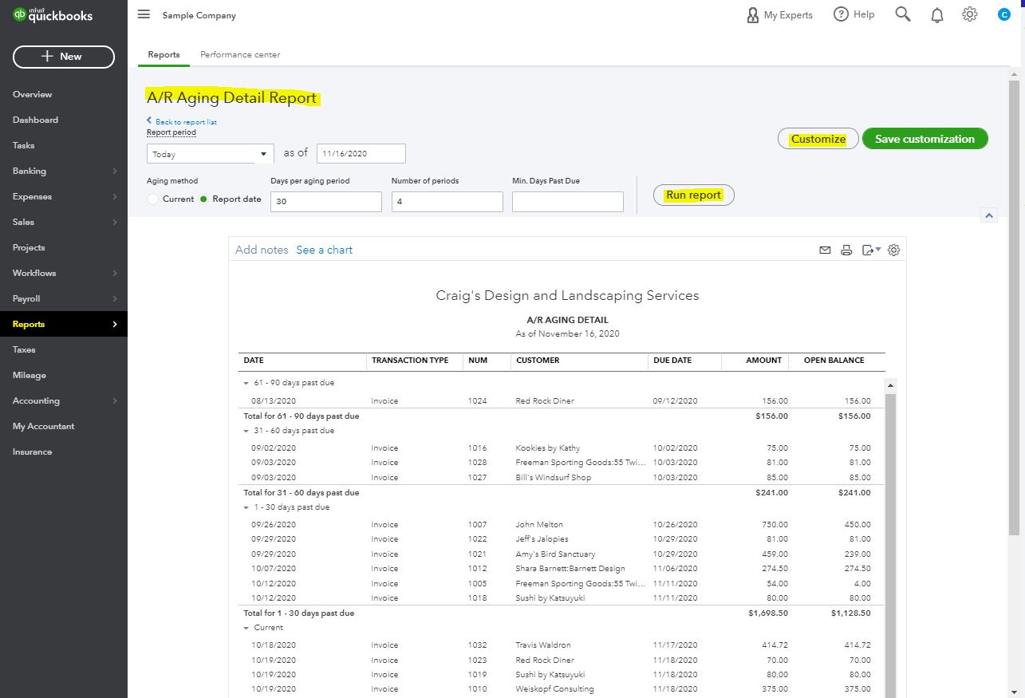Open the hamburger navigation menu icon
This screenshot has height=698, width=1025.
(144, 14)
